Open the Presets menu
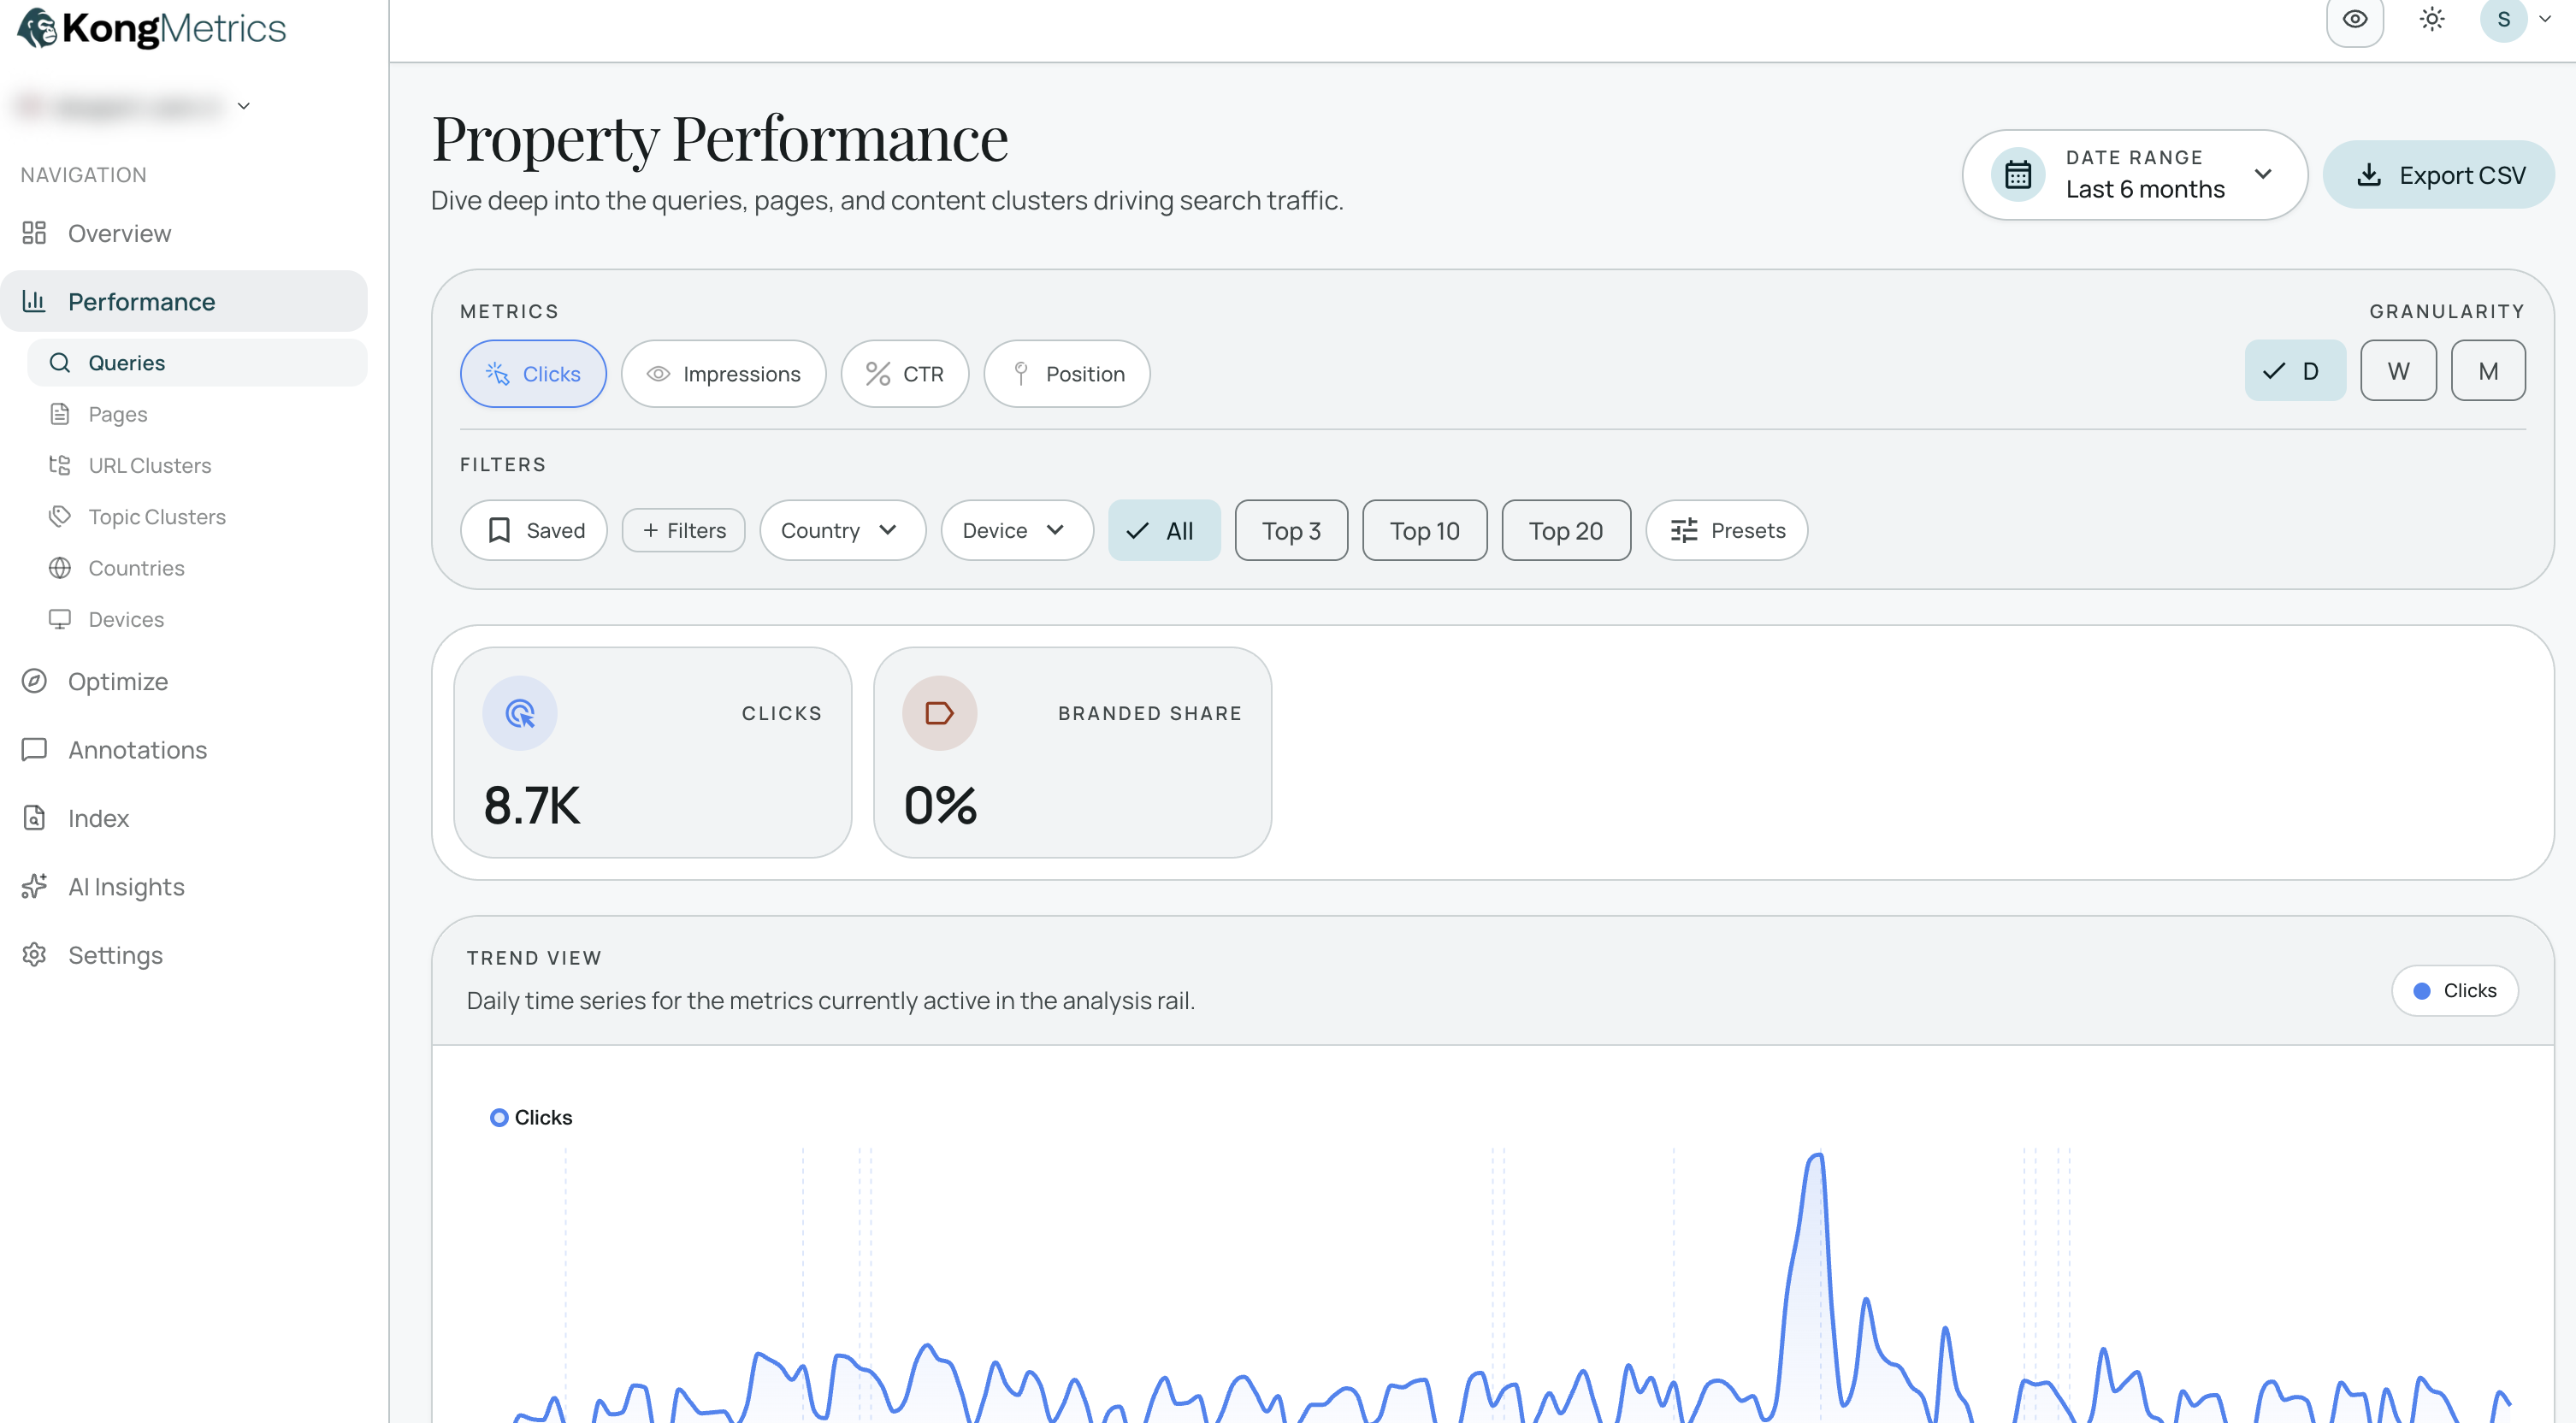The image size is (2576, 1423). 1727,530
